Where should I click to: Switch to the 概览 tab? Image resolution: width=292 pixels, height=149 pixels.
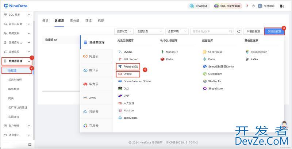click(x=45, y=21)
